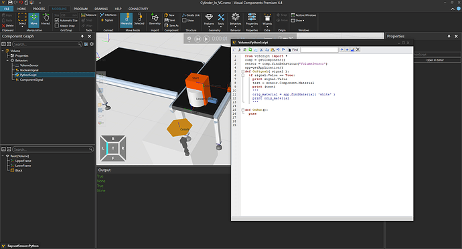Click the play simulation button
Viewport: 462px width, 249px height.
[206, 39]
